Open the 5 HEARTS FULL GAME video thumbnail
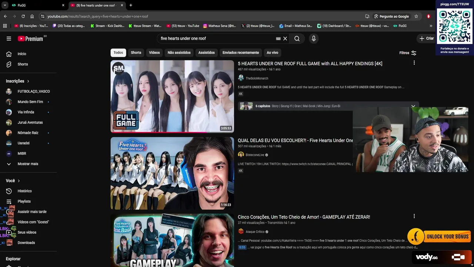The width and height of the screenshot is (474, 267). pos(172,96)
